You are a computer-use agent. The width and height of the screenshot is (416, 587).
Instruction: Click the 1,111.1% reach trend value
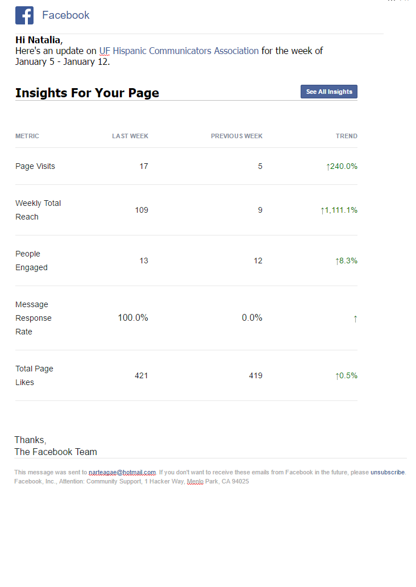point(339,210)
